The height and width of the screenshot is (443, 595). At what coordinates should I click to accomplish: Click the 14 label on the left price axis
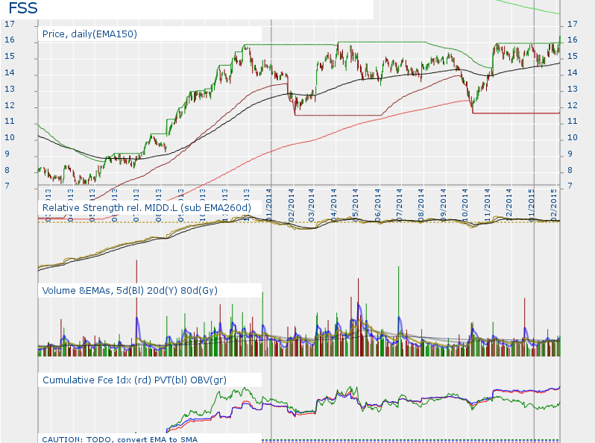pyautogui.click(x=10, y=72)
